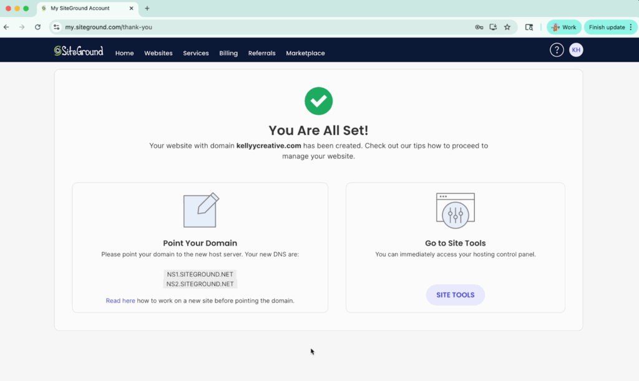The width and height of the screenshot is (639, 381).
Task: Open the Work profile menu
Action: [563, 27]
